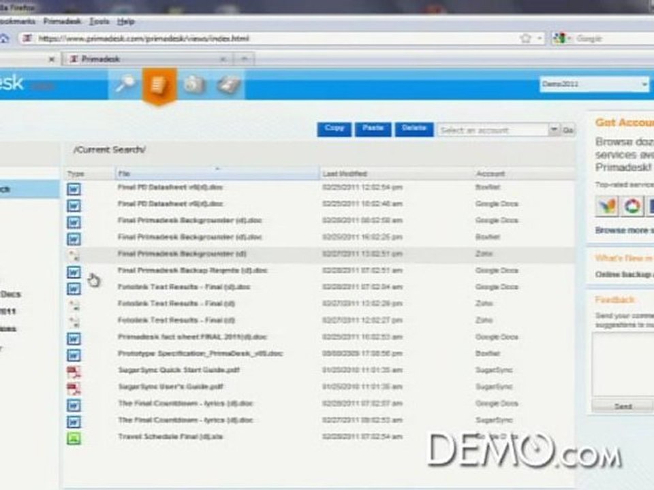Open the Help menu
Image resolution: width=654 pixels, height=490 pixels.
125,21
